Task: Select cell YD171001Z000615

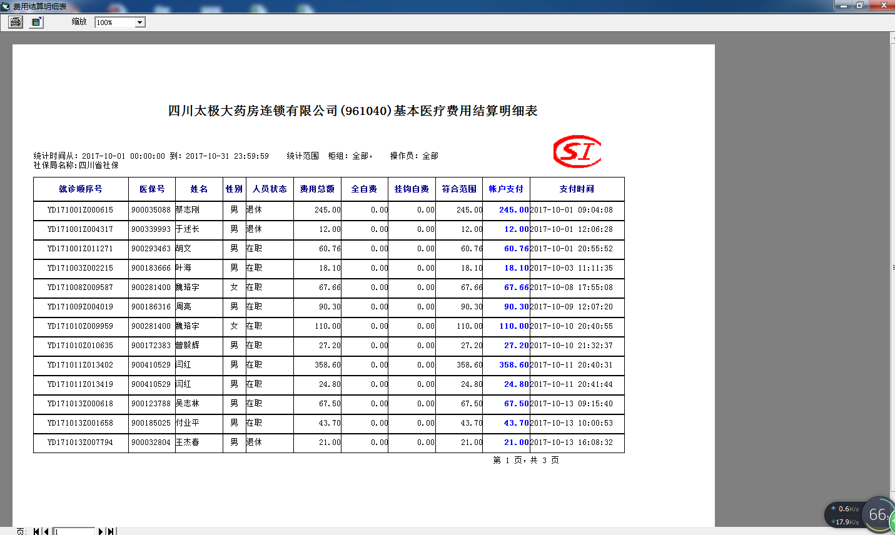Action: point(81,210)
